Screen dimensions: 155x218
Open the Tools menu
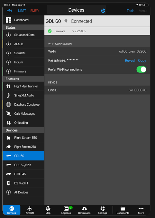131,11
